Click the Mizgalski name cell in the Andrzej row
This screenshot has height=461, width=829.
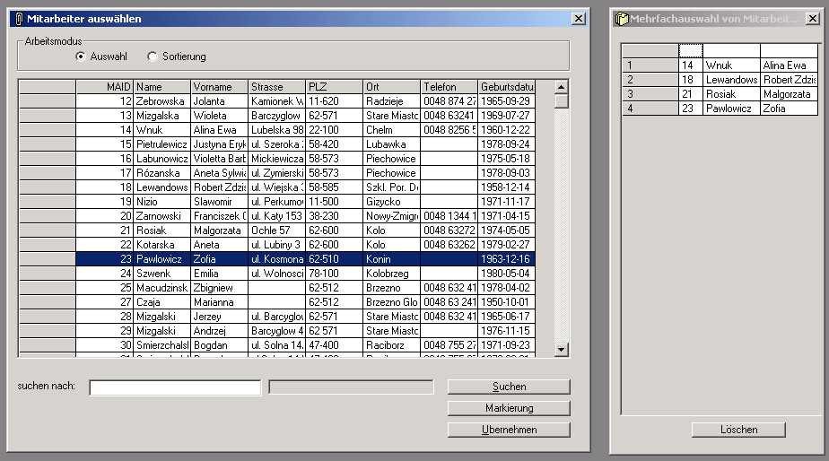[x=162, y=330]
